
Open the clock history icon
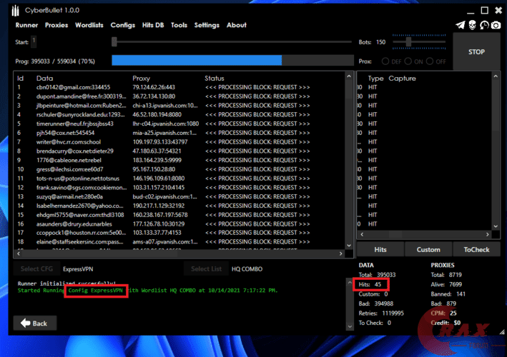[x=484, y=26]
